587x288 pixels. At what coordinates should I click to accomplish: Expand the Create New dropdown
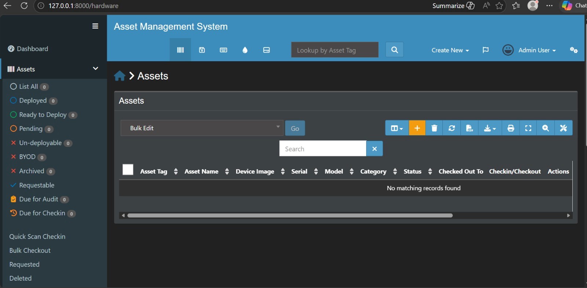450,50
